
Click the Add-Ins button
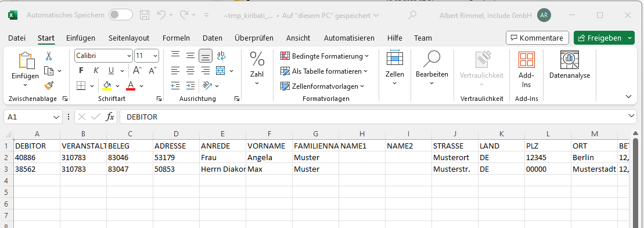coord(526,70)
